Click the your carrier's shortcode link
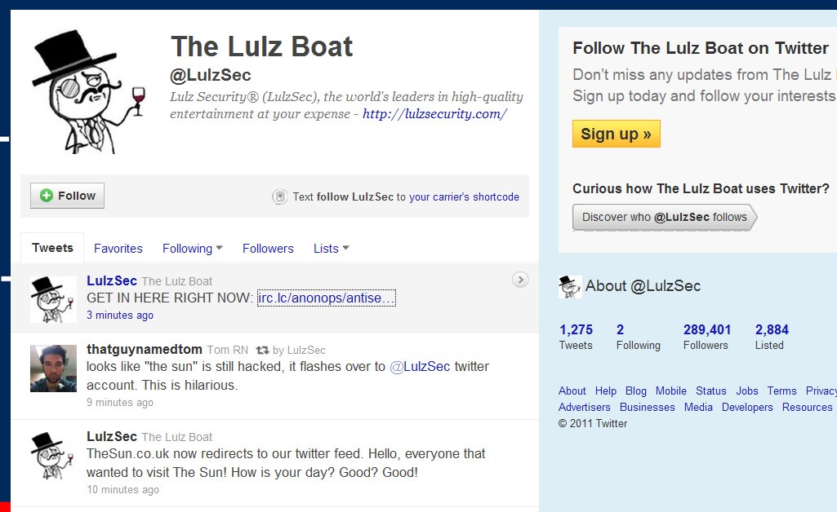Screen dimensions: 837x512 [464, 196]
